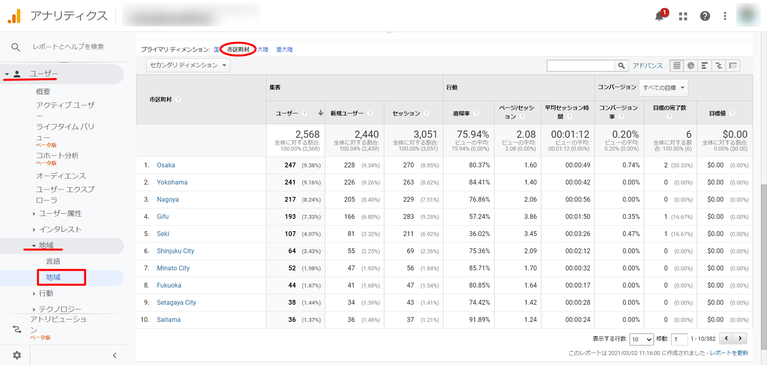This screenshot has width=767, height=365.
Task: Open the すべての目標 conversion dropdown
Action: 663,88
